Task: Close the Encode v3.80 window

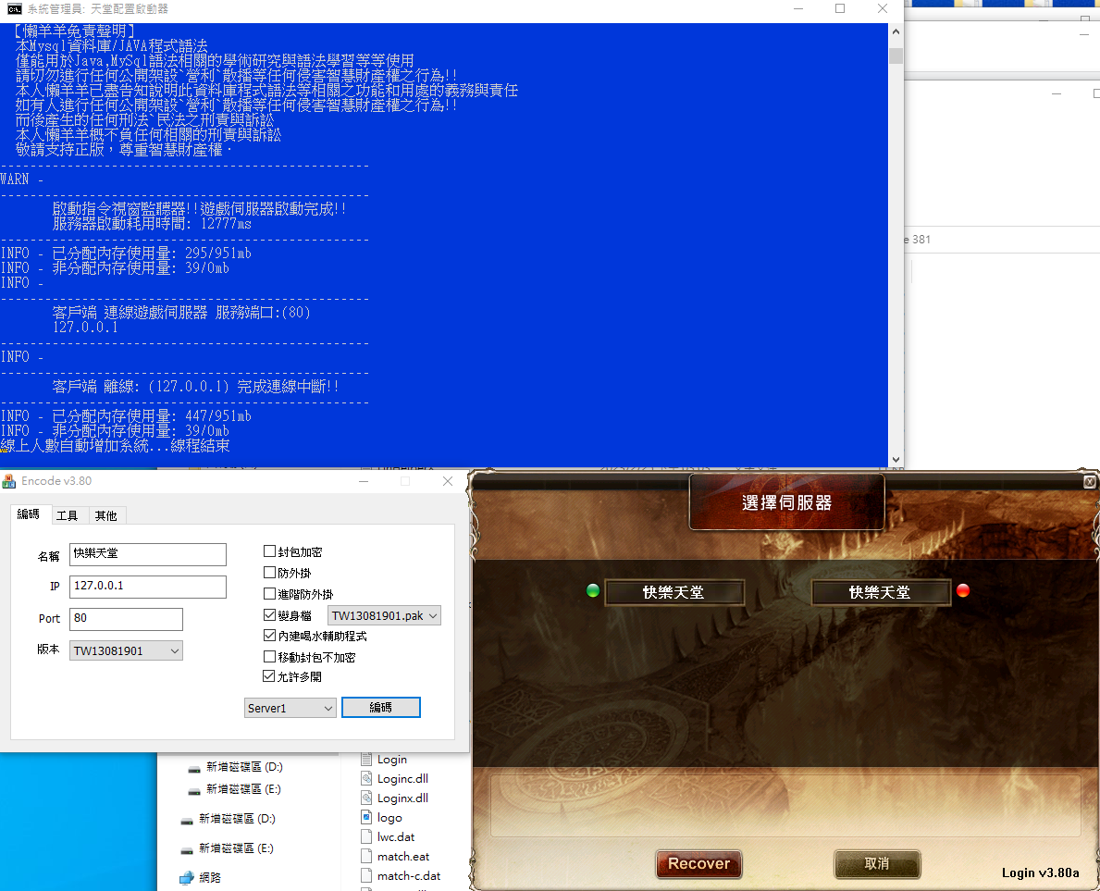Action: (x=448, y=481)
